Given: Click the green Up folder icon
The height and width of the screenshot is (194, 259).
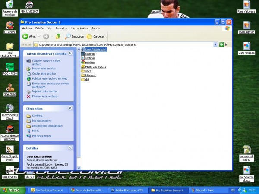Looking at the screenshot, I should click(58, 36).
